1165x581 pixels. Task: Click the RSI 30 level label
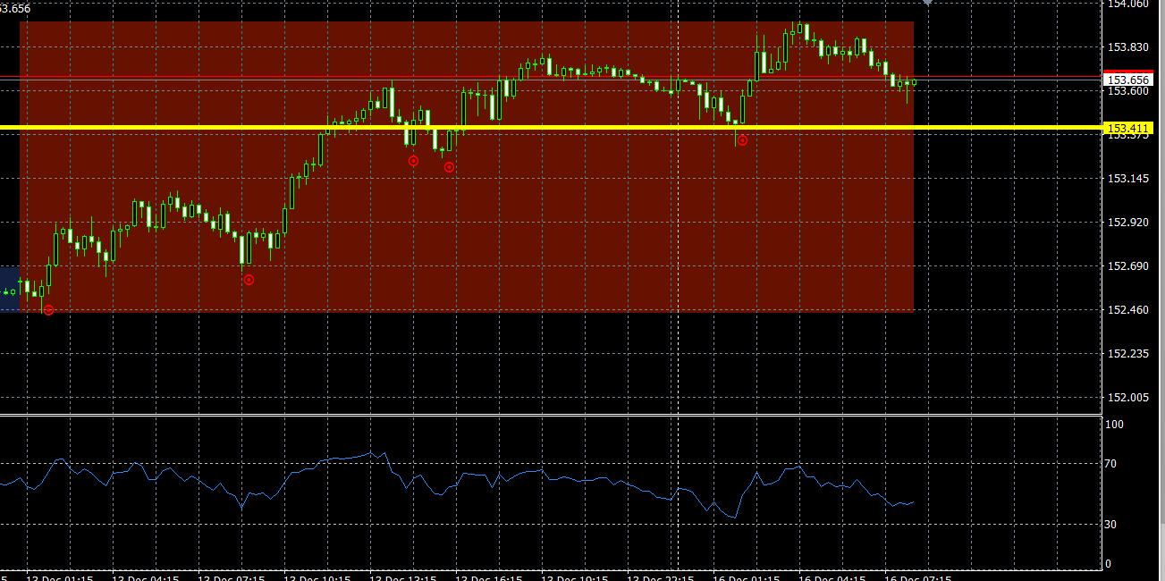(x=1111, y=524)
